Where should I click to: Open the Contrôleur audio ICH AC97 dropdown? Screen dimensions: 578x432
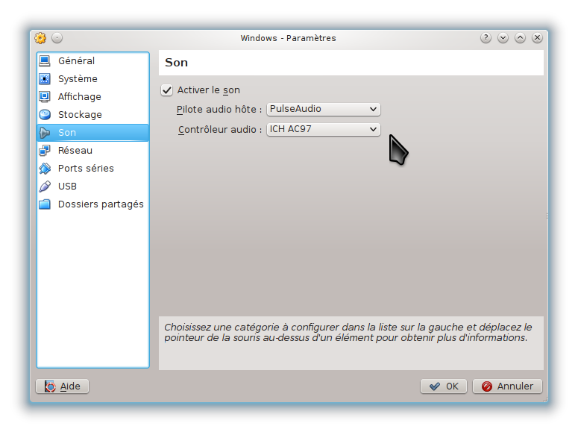click(323, 129)
